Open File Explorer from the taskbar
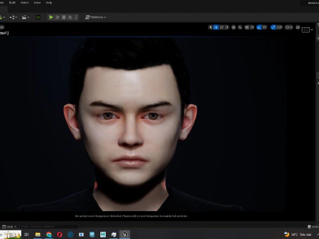319x239 pixels. click(38, 234)
